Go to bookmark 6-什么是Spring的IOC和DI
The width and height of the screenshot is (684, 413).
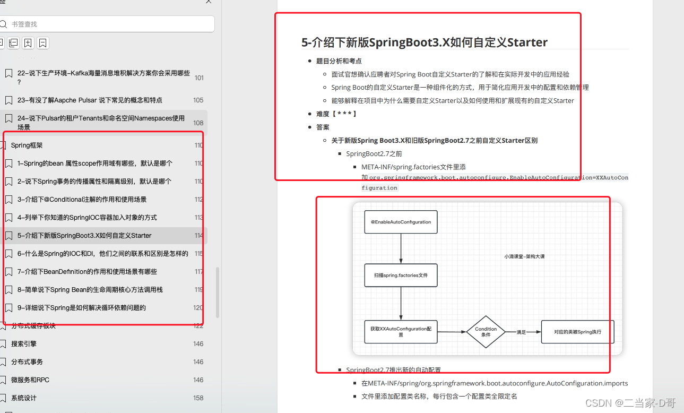pyautogui.click(x=103, y=254)
